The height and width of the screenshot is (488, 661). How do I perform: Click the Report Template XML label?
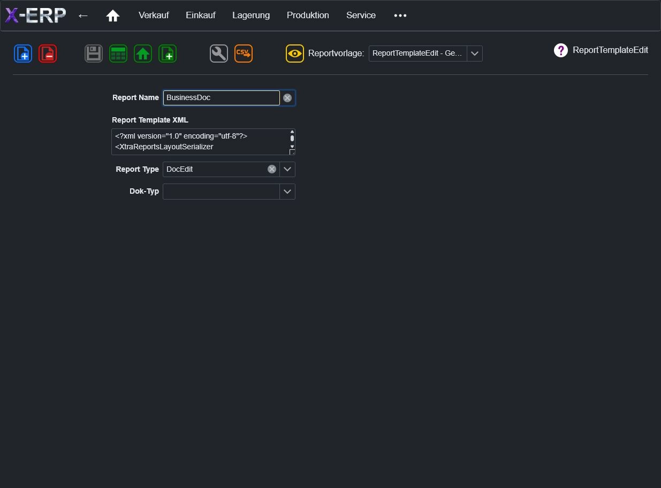click(150, 120)
